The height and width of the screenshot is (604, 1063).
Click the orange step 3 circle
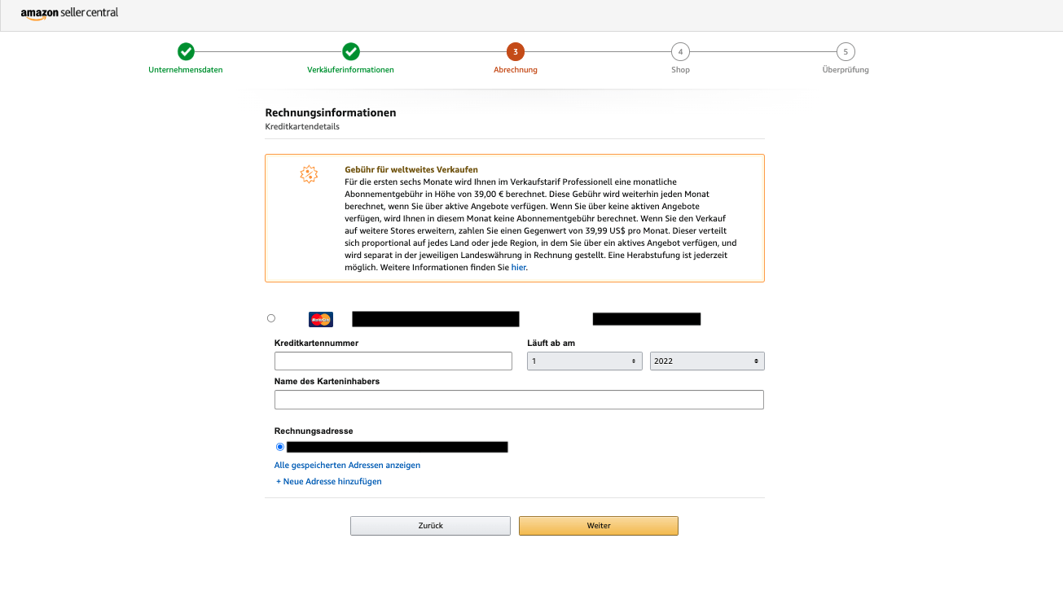pyautogui.click(x=516, y=51)
